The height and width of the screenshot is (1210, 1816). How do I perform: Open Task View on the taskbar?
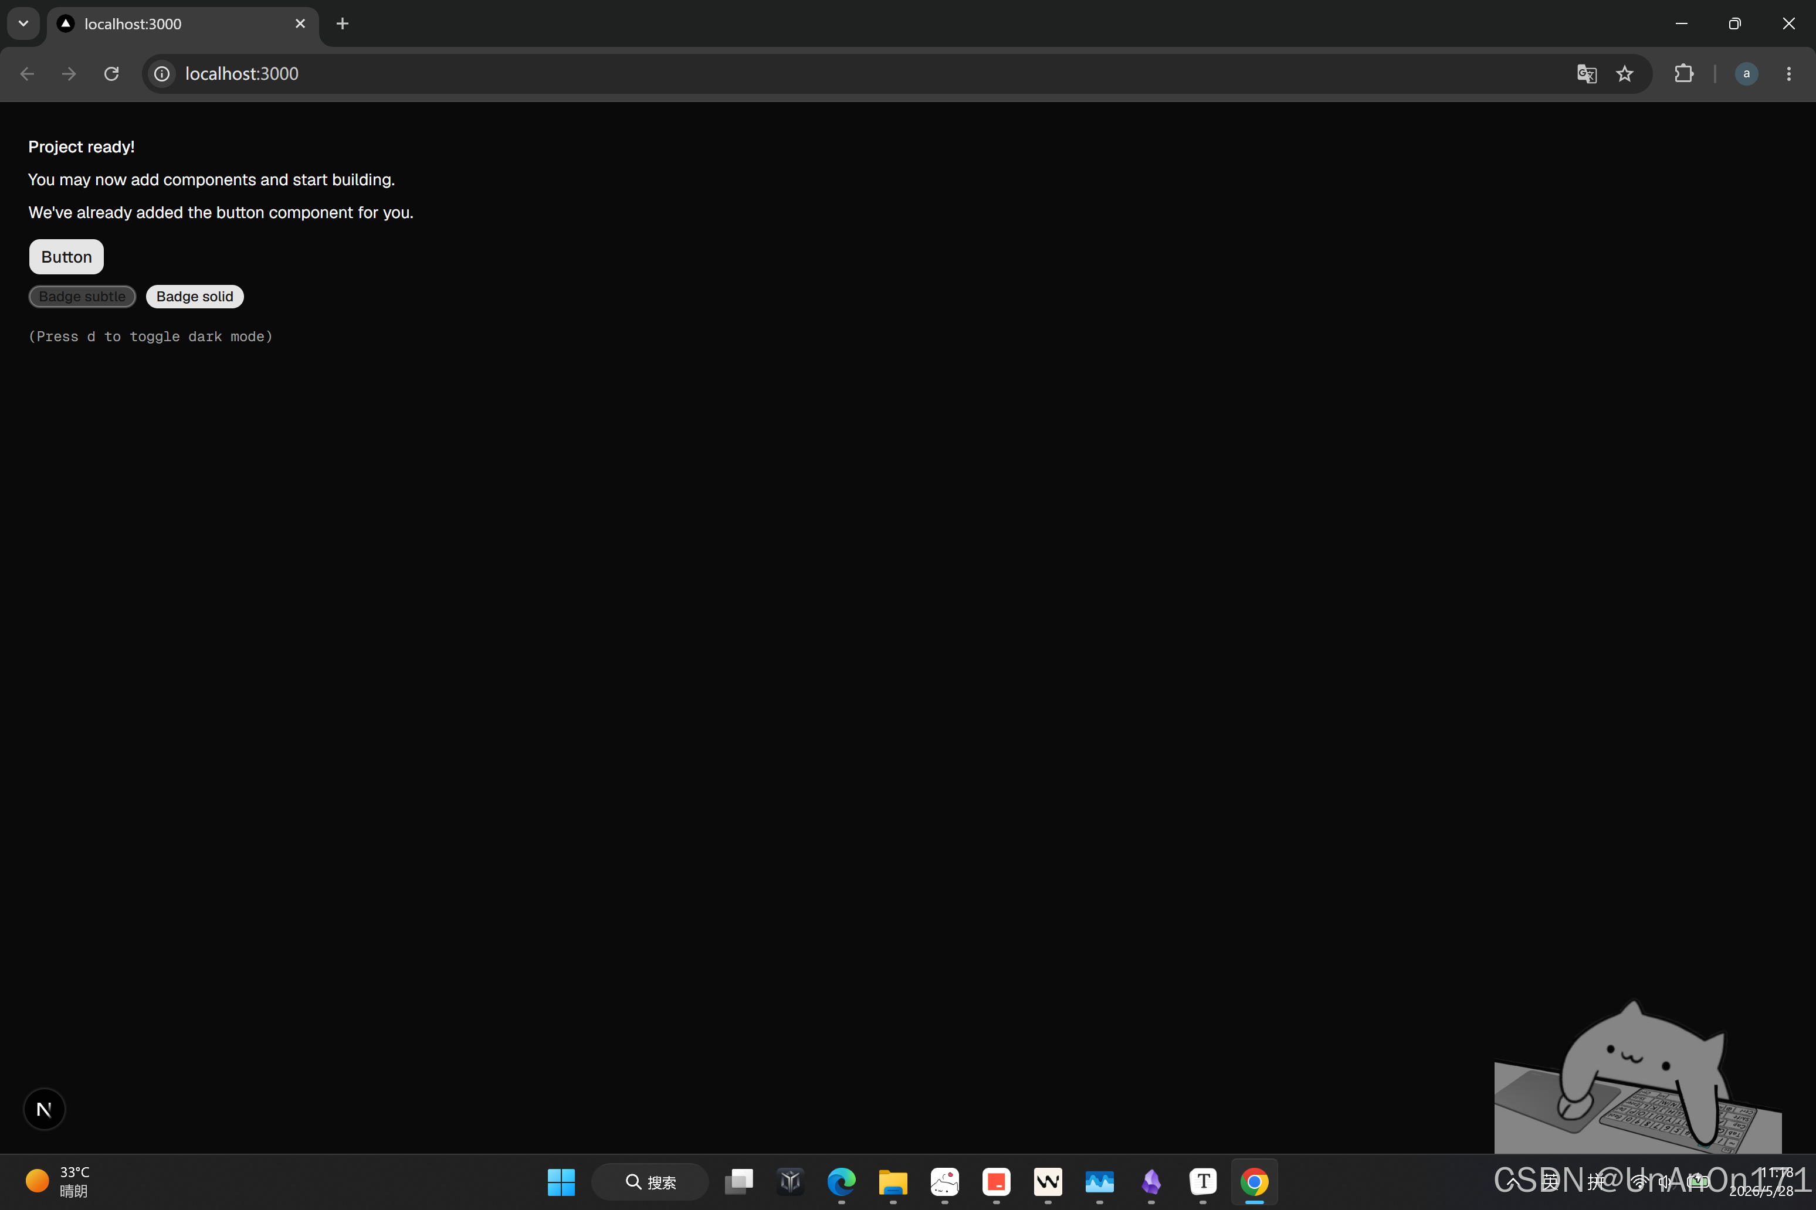(739, 1181)
